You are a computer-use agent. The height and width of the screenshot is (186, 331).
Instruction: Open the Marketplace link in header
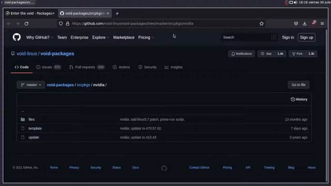pyautogui.click(x=124, y=37)
